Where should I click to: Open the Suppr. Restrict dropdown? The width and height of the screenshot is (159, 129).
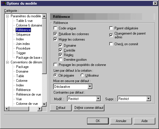click(x=148, y=98)
